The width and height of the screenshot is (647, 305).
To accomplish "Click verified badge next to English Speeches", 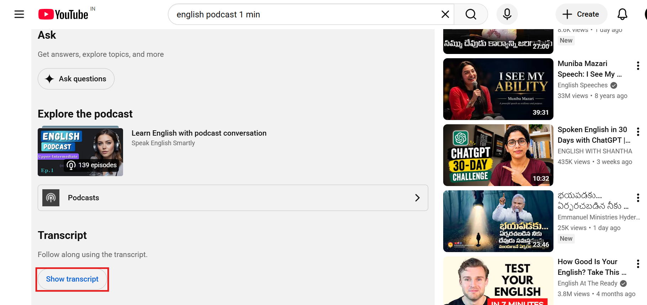I will click(x=614, y=85).
